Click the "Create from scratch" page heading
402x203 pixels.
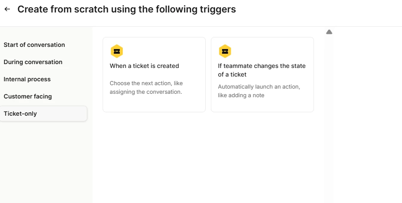point(127,9)
